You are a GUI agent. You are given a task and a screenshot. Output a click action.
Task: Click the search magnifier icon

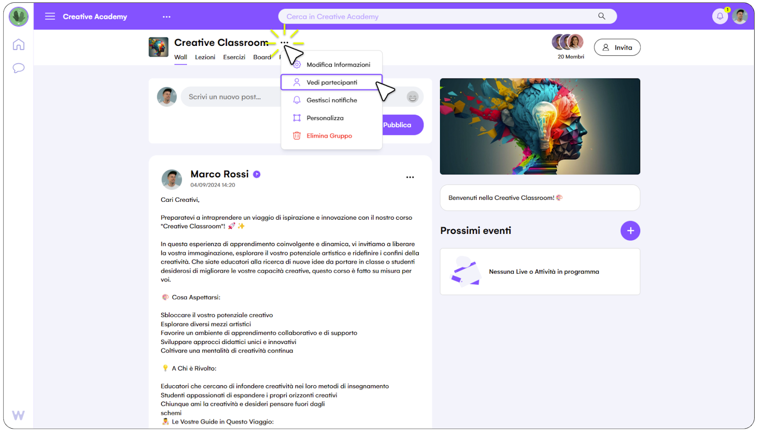pyautogui.click(x=602, y=16)
